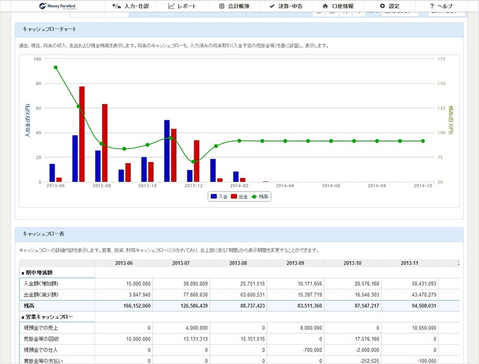Click the blue 入金 legend swatch

coord(214,197)
